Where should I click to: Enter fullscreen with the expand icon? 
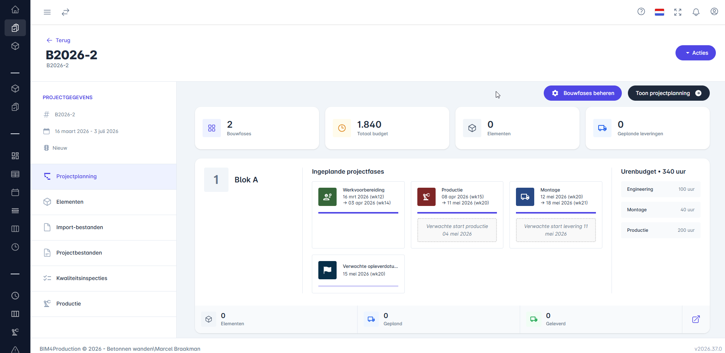[x=678, y=12]
